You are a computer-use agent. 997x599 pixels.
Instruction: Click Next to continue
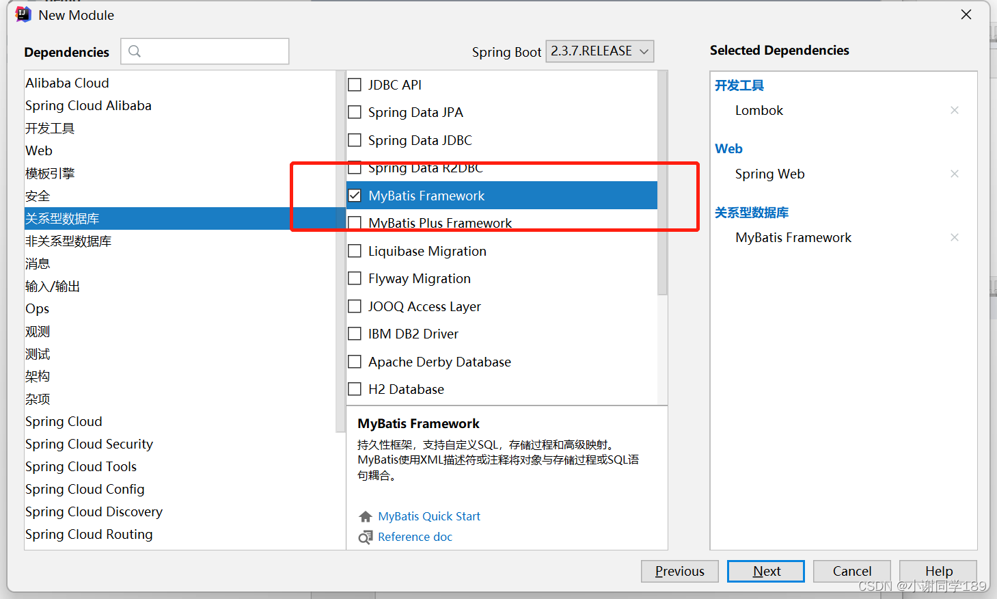[766, 571]
